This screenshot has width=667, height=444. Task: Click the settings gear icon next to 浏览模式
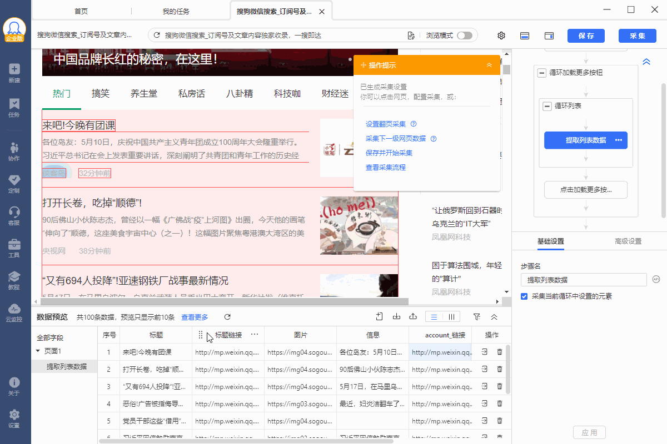tap(501, 36)
